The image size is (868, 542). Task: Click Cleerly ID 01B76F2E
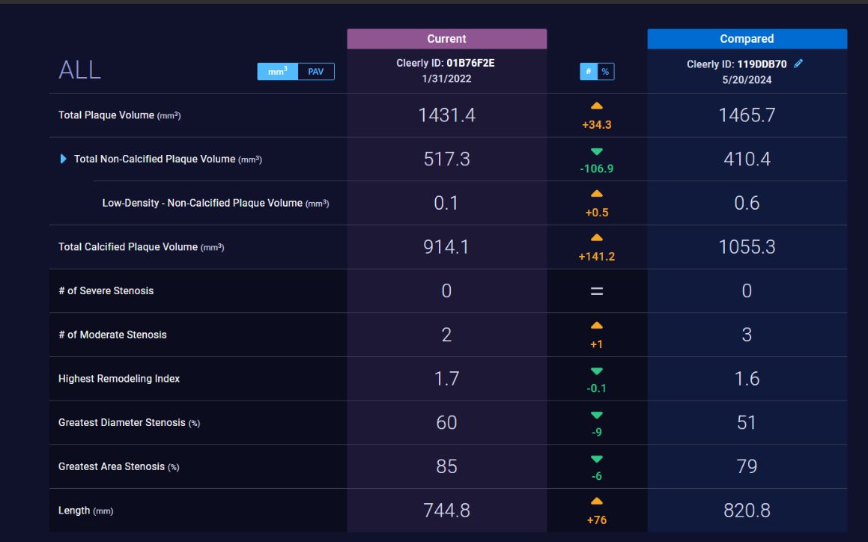click(446, 63)
